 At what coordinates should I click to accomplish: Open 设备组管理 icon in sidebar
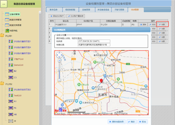click(7, 14)
